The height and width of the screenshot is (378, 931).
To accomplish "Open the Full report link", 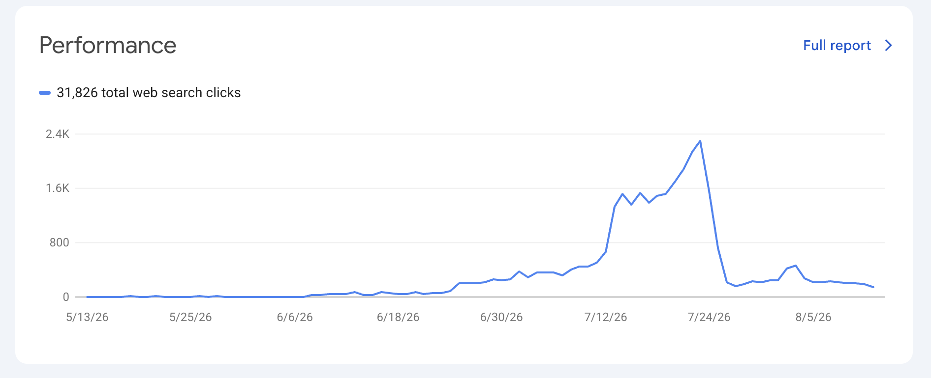I will [837, 46].
